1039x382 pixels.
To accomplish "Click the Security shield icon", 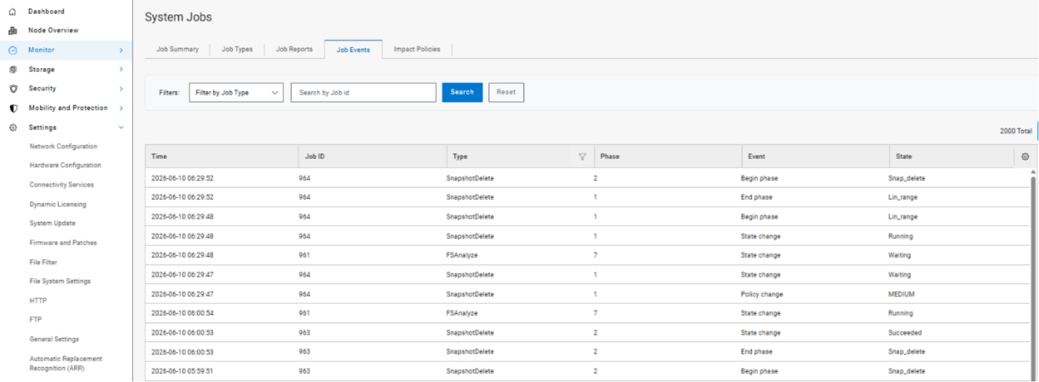I will 13,89.
